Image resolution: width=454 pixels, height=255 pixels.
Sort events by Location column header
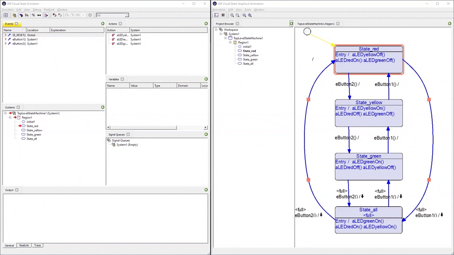coord(33,30)
